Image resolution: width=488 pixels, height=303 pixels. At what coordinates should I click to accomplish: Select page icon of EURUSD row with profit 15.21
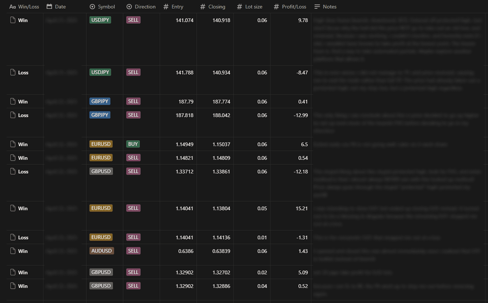coord(13,208)
